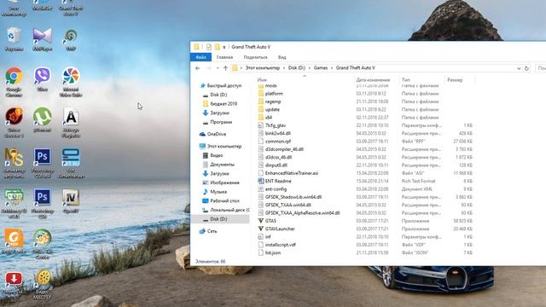Click New Folder icon in title bar
546x307 pixels.
[x=218, y=47]
